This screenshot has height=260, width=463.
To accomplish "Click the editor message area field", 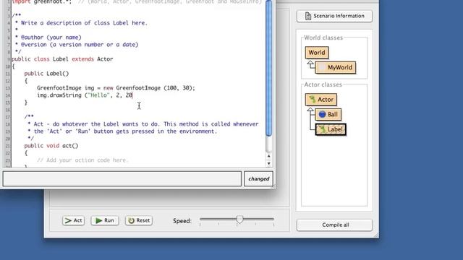I will [x=122, y=178].
